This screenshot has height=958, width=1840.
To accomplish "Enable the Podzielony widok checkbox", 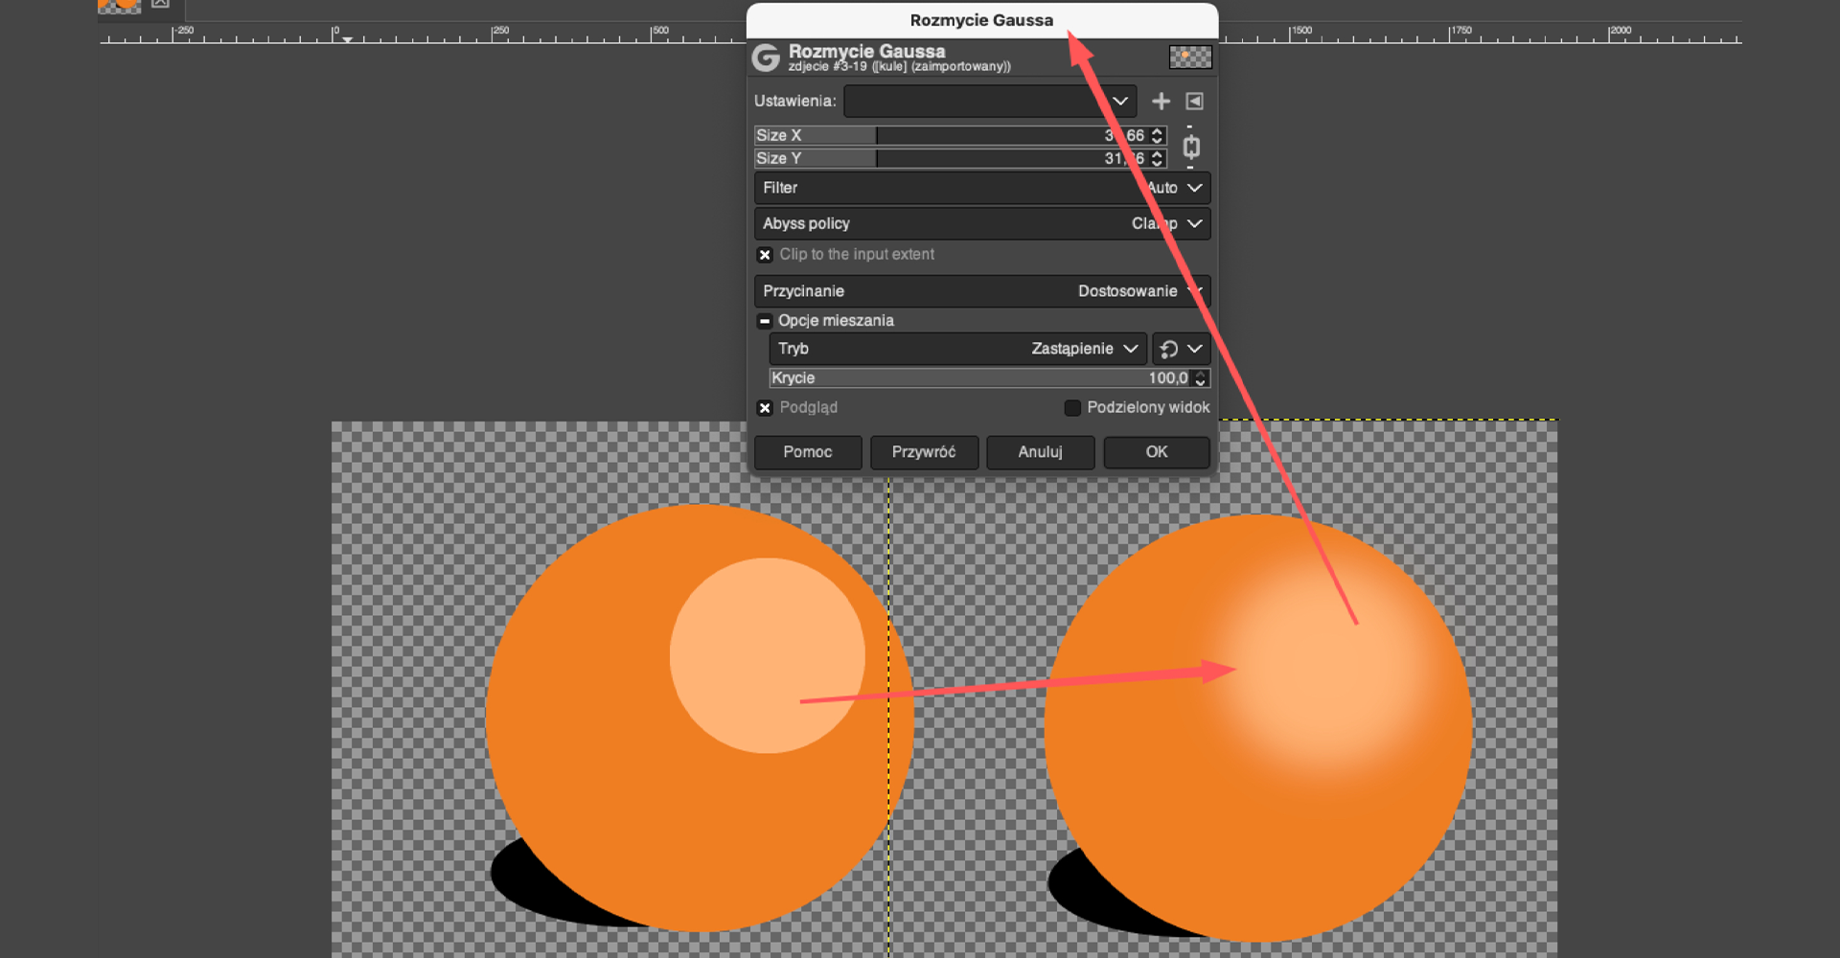I will (x=1072, y=408).
